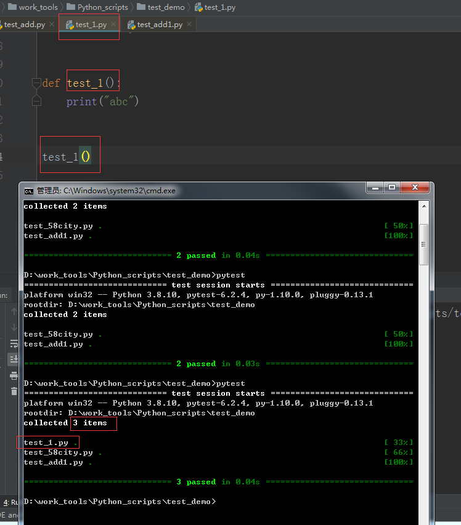Click "3 passed in 0.04s" summary in cmd

[218, 482]
